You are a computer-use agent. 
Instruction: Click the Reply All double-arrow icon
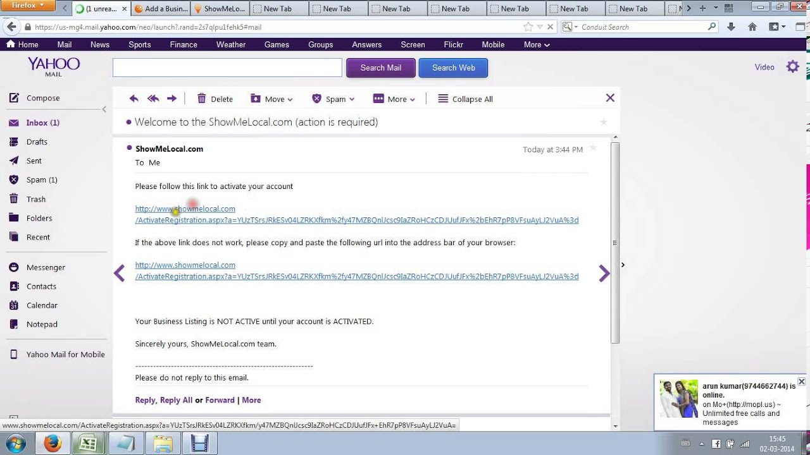[x=153, y=99]
